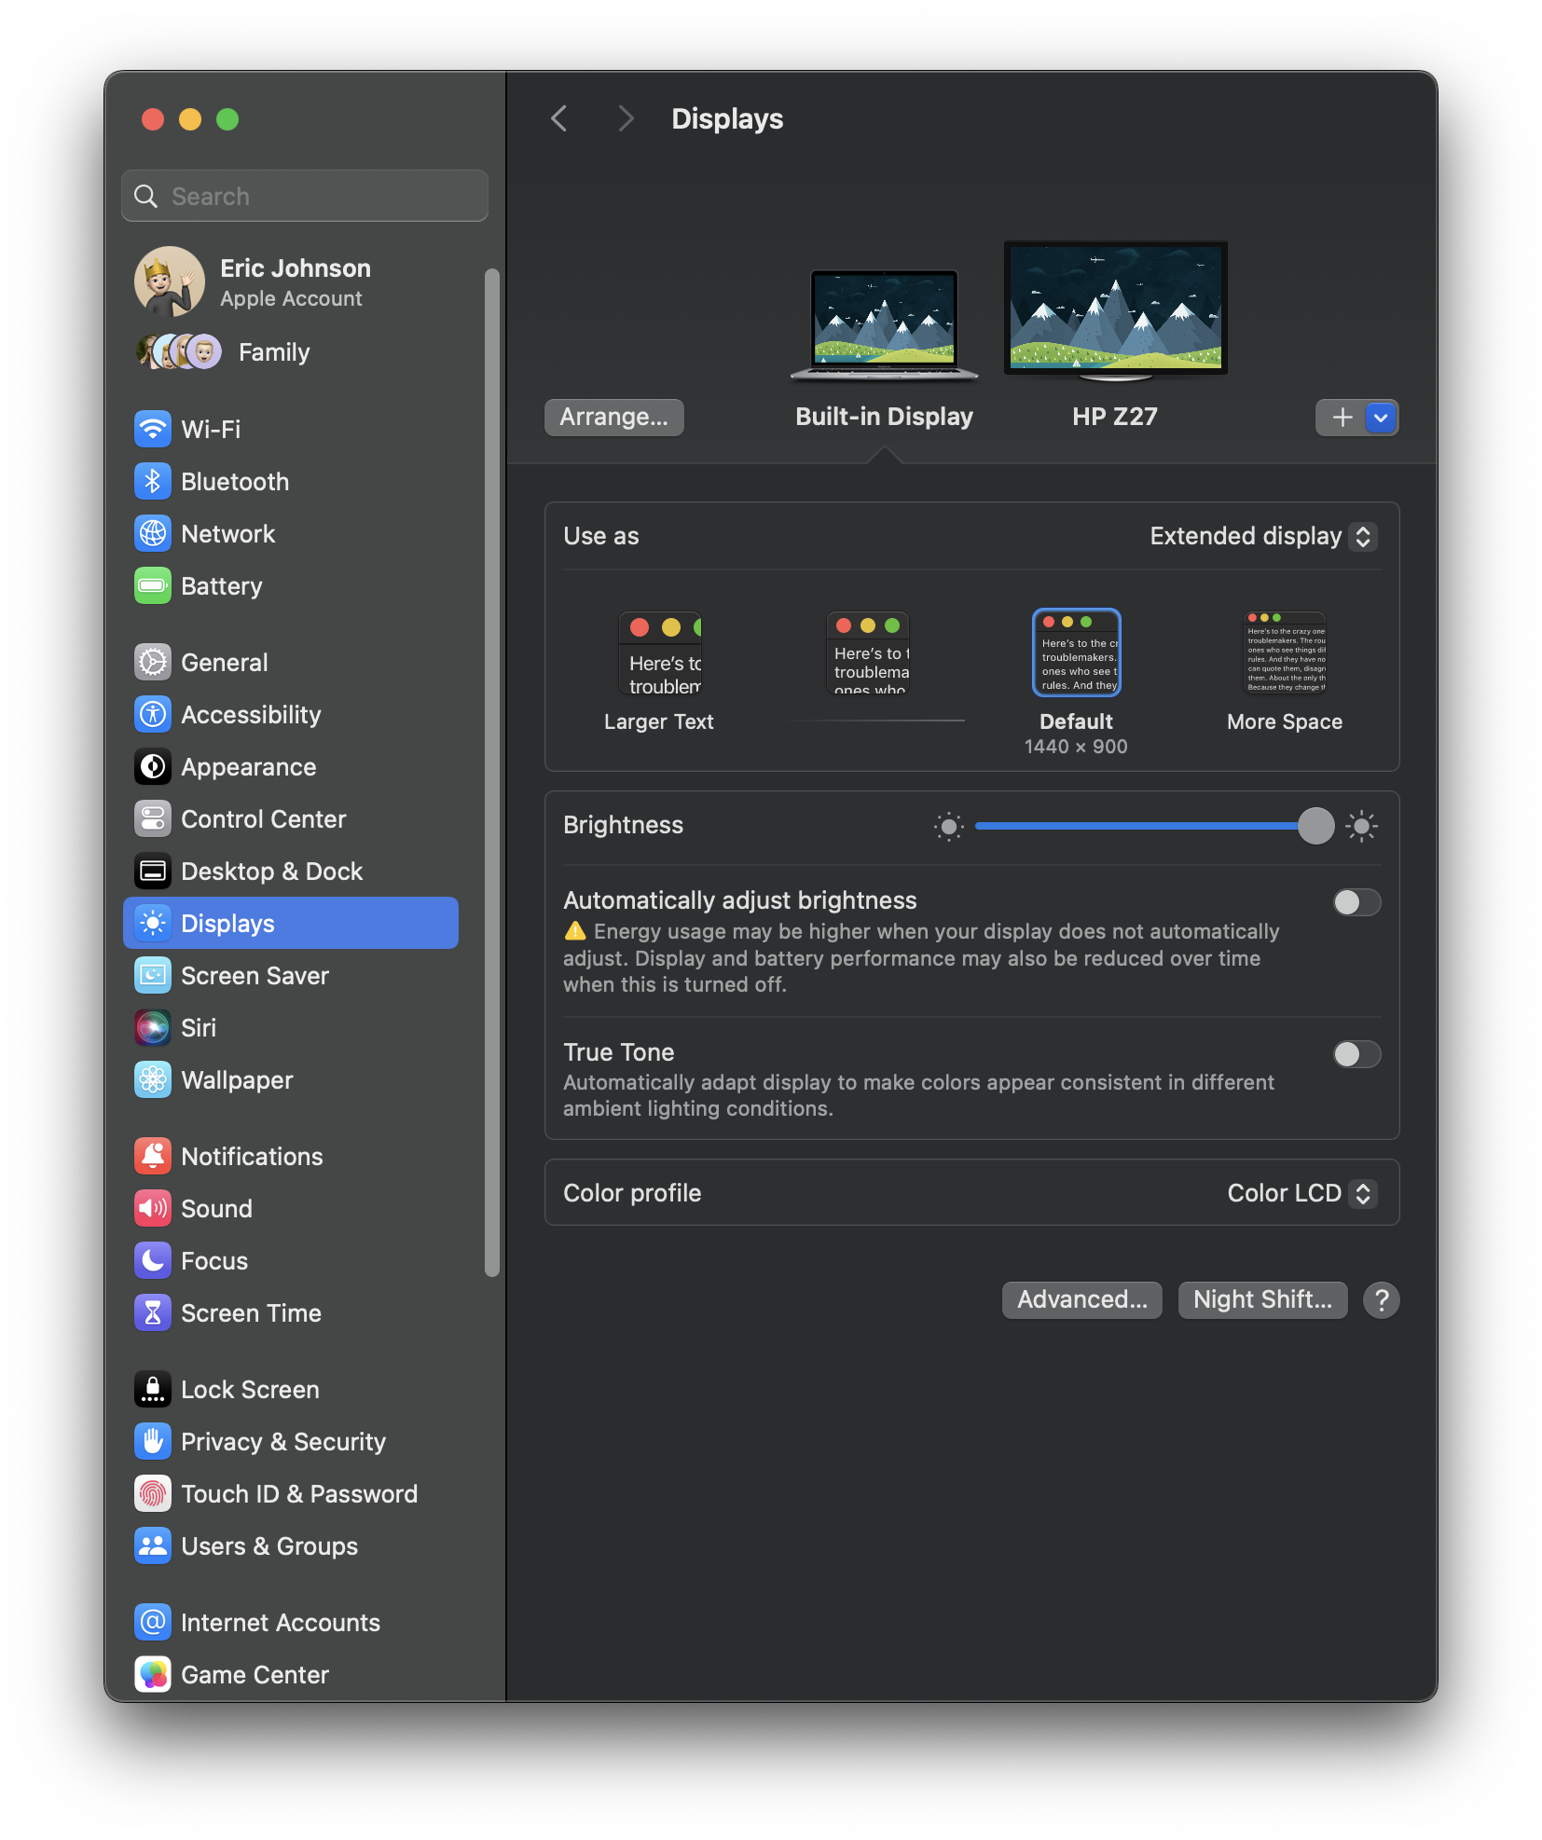Enable Automatically adjust brightness switch
Screen dimensions: 1542x1840
(1356, 902)
